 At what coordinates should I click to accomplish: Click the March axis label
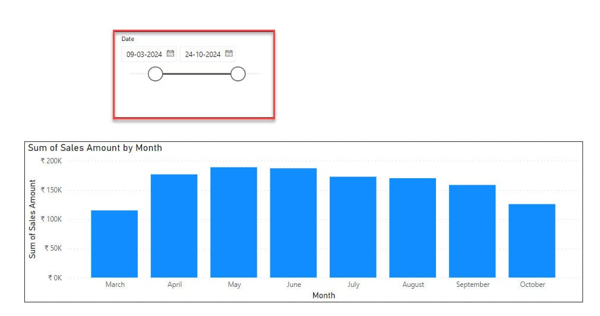[115, 285]
